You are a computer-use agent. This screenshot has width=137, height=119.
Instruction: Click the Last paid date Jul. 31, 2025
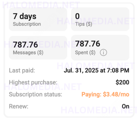(96, 70)
